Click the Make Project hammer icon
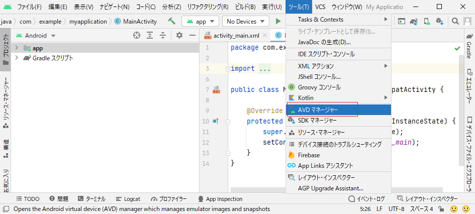This screenshot has width=475, height=214. click(172, 21)
